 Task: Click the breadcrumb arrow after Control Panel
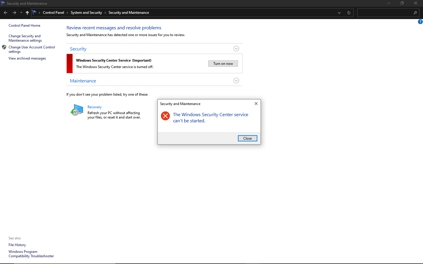click(67, 13)
